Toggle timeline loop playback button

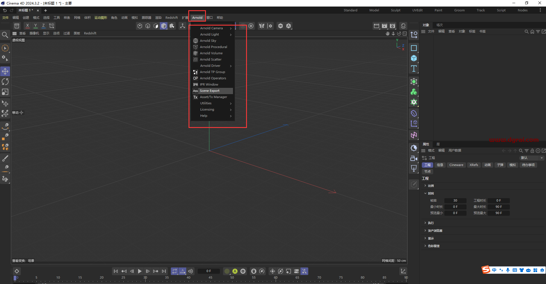[x=175, y=271]
